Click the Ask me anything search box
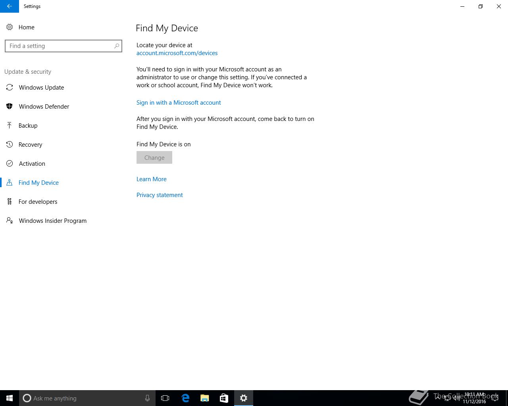This screenshot has width=508, height=406. tap(87, 398)
